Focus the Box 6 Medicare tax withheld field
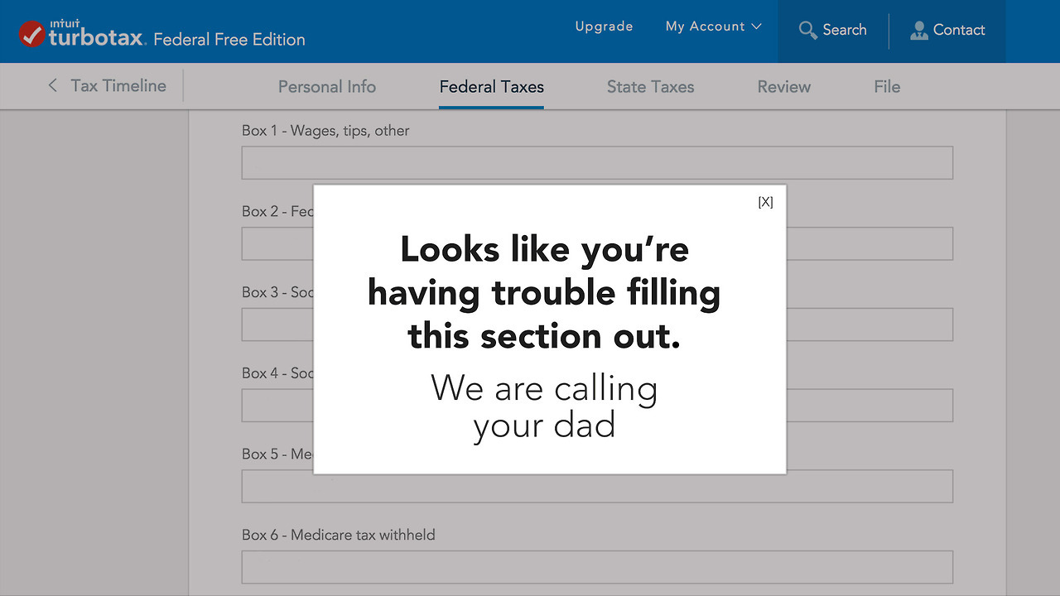Screen dimensions: 1060x596 (x=596, y=567)
